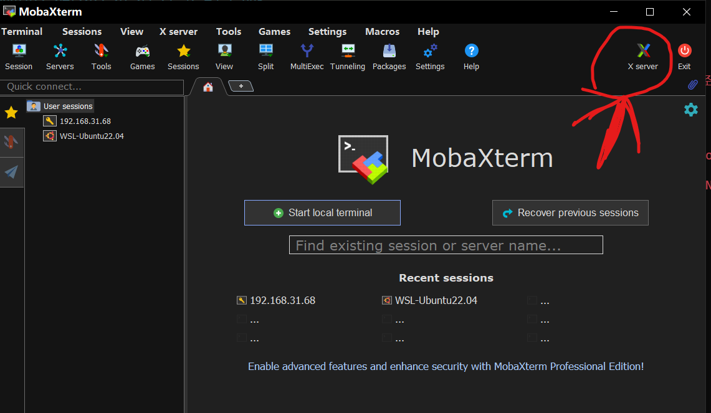Open recent session WSL-Ubuntu22.04
This screenshot has width=711, height=413.
(x=430, y=300)
